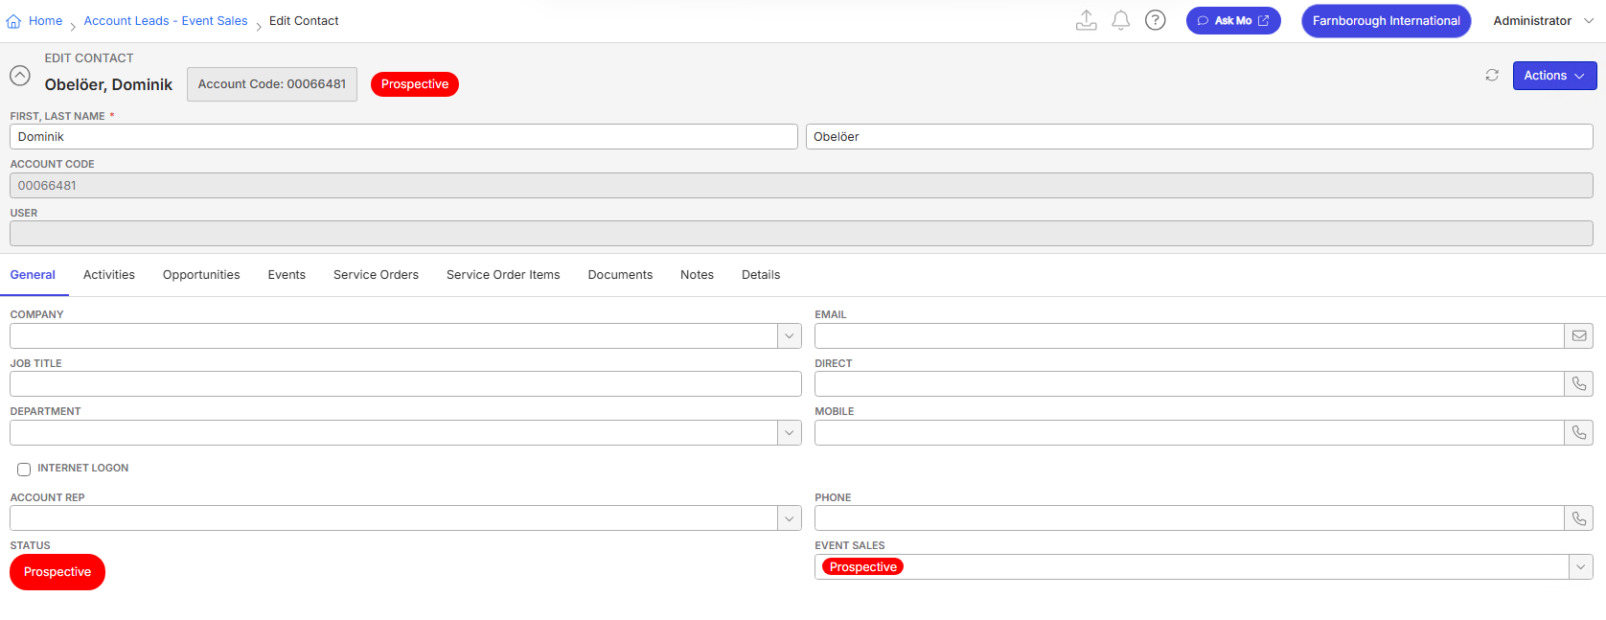The width and height of the screenshot is (1606, 620).
Task: Expand the Department dropdown arrow
Action: (789, 432)
